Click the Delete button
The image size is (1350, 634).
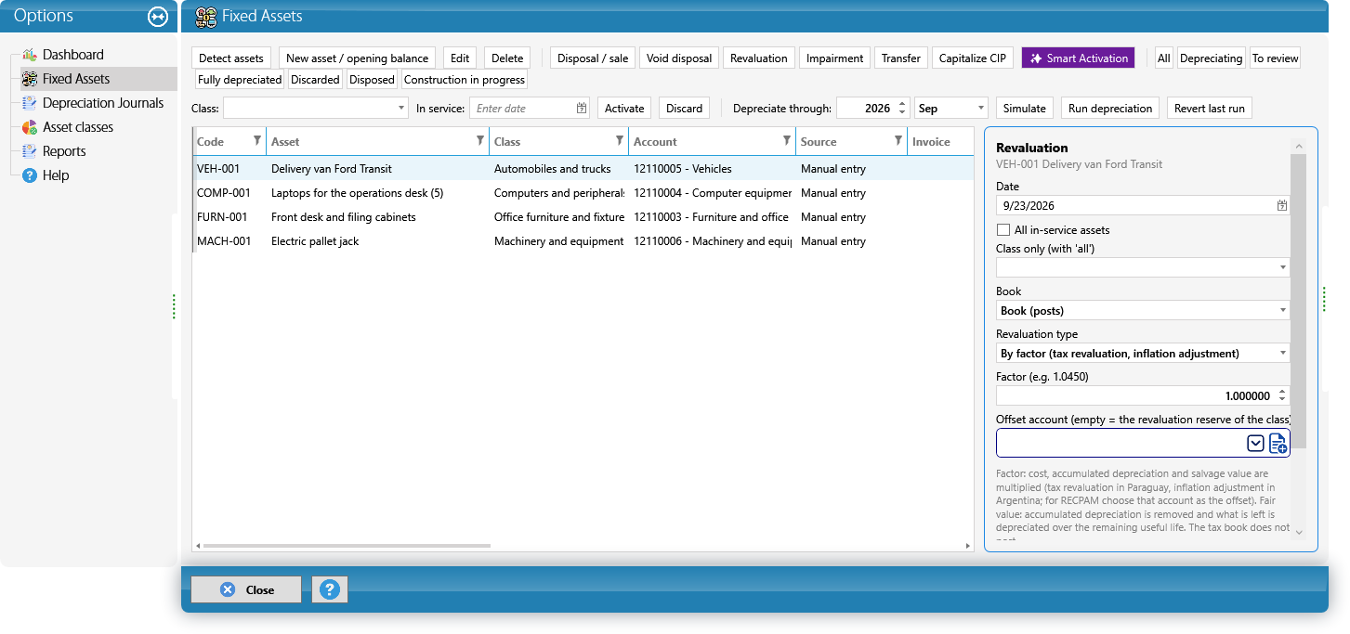click(507, 58)
